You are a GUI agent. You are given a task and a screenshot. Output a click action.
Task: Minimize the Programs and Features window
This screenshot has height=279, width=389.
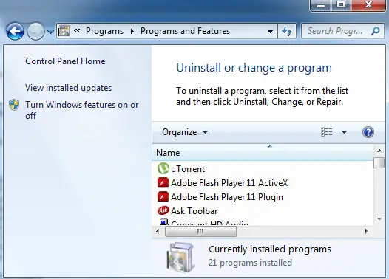tap(321, 5)
